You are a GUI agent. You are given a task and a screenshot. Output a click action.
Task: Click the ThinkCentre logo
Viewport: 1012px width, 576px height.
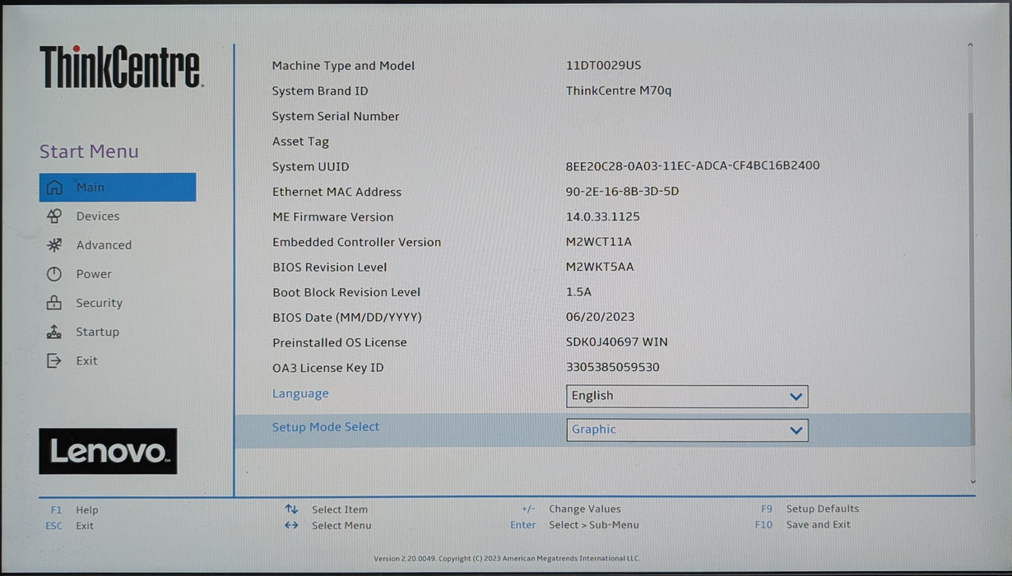[121, 67]
